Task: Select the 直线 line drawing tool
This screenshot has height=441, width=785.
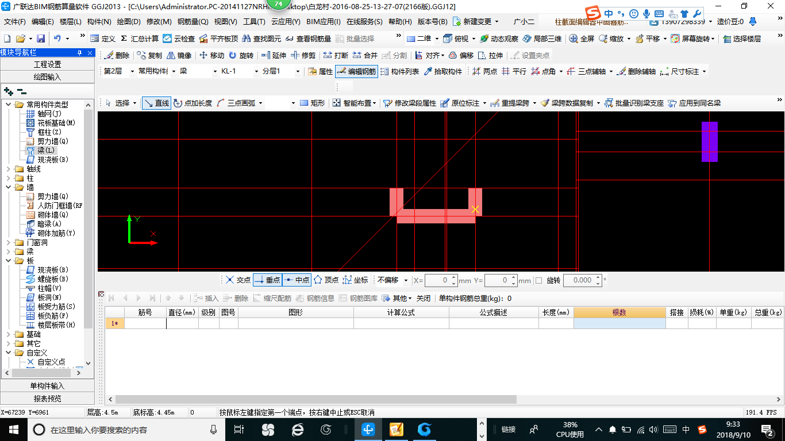Action: click(157, 103)
